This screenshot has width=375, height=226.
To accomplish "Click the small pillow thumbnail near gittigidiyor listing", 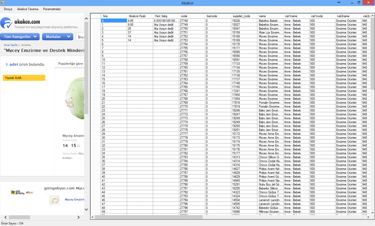I will [x=54, y=200].
